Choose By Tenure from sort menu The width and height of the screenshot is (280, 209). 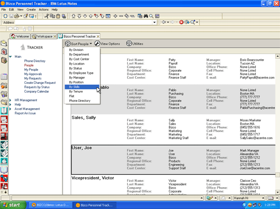tap(82, 92)
